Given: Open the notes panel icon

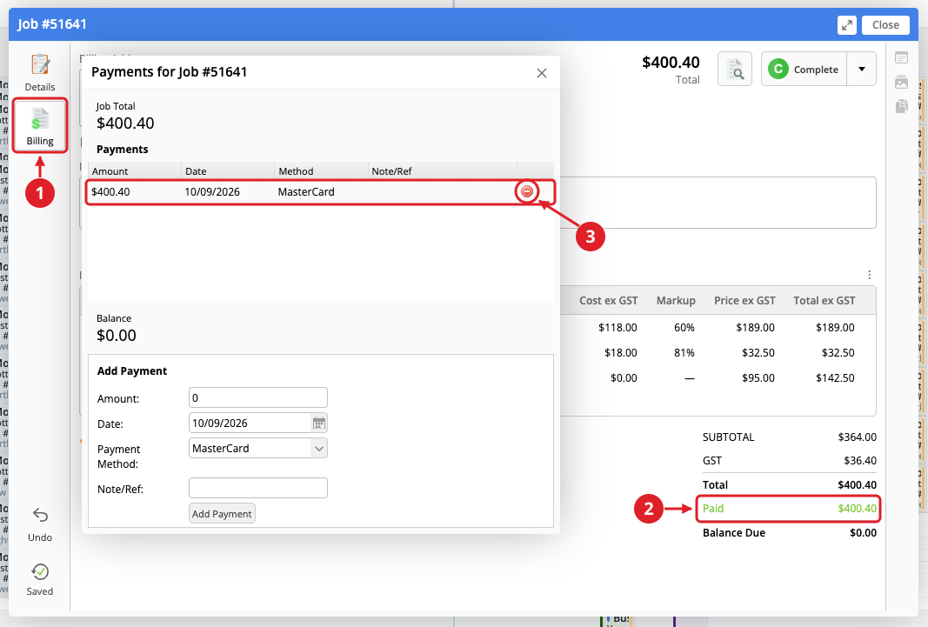Looking at the screenshot, I should tap(901, 57).
